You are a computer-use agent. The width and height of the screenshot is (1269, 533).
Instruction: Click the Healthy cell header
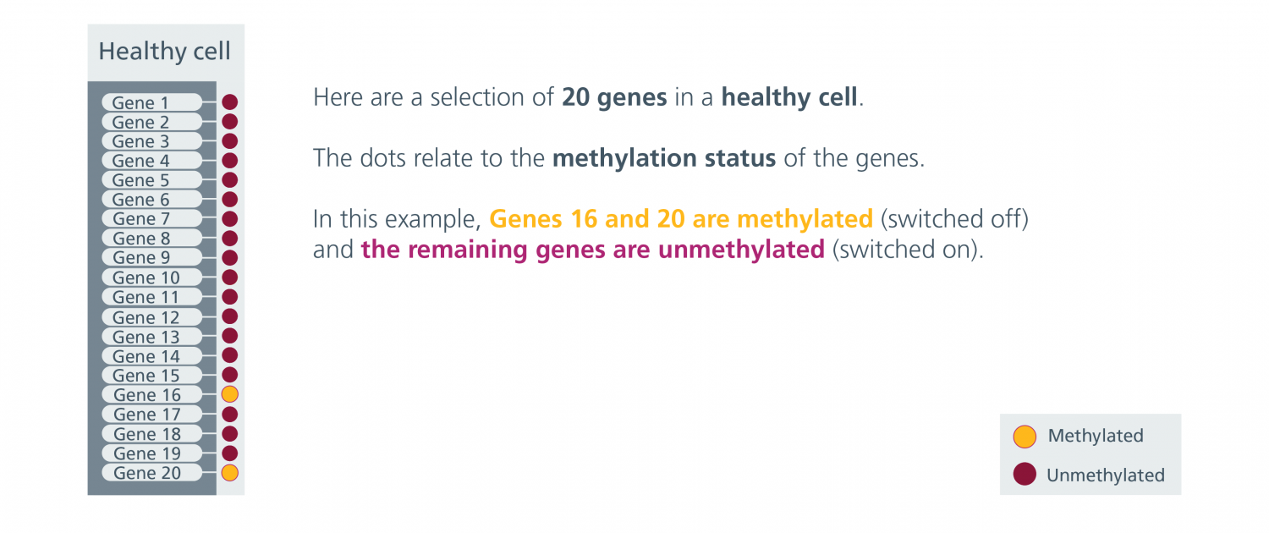click(x=165, y=52)
